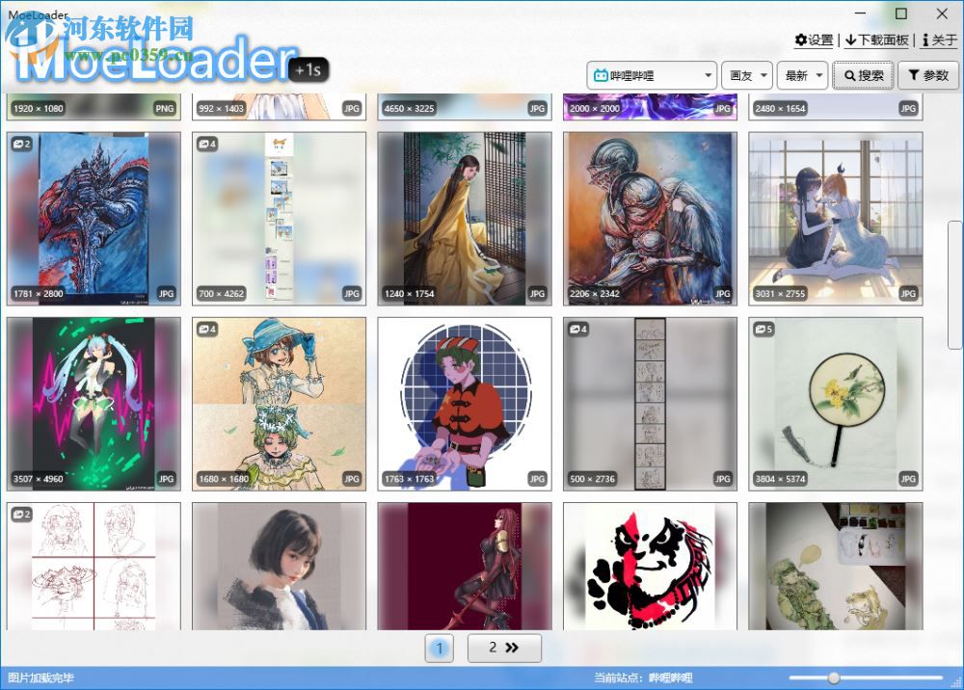The image size is (964, 690).
Task: Click the 2480 × 1654 thumbnail at top
Action: [x=836, y=107]
